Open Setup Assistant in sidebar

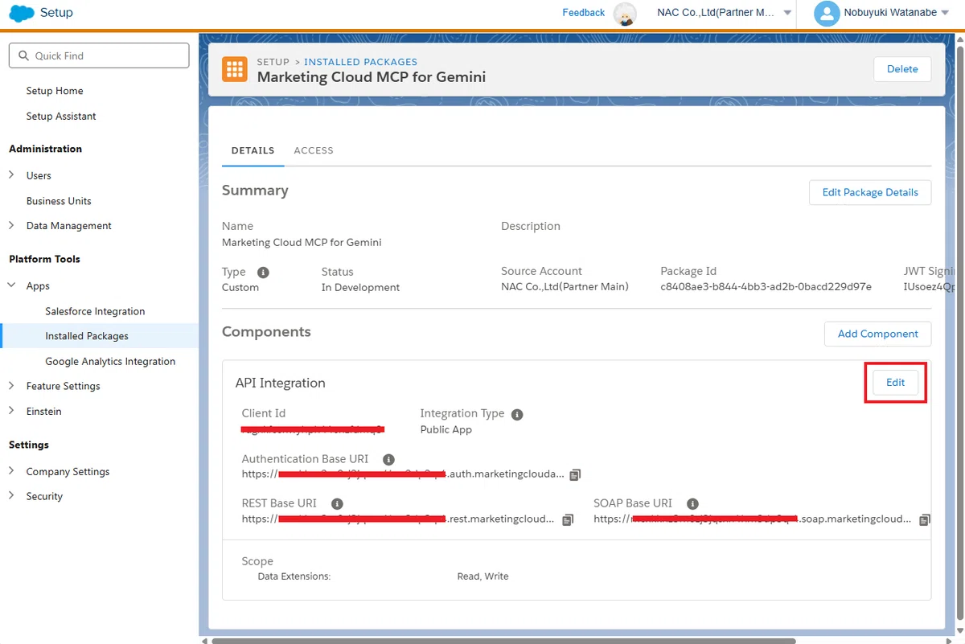point(61,116)
